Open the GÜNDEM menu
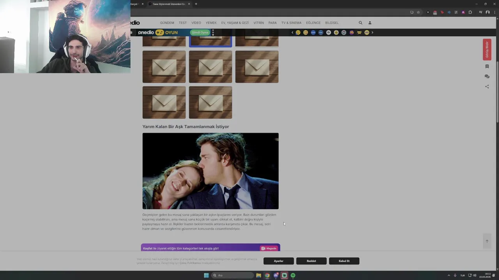499x280 pixels. point(167,23)
